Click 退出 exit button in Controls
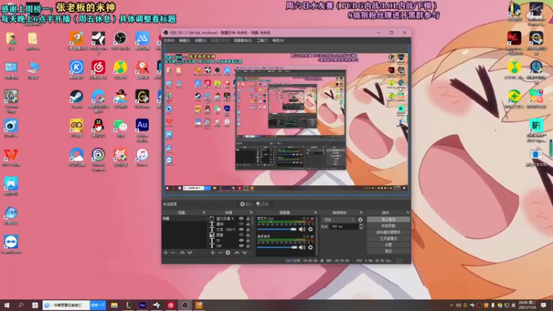Viewport: 553px width, 311px height. tap(388, 251)
